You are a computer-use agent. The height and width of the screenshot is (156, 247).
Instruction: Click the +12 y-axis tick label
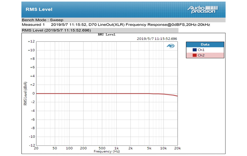coord(31,42)
